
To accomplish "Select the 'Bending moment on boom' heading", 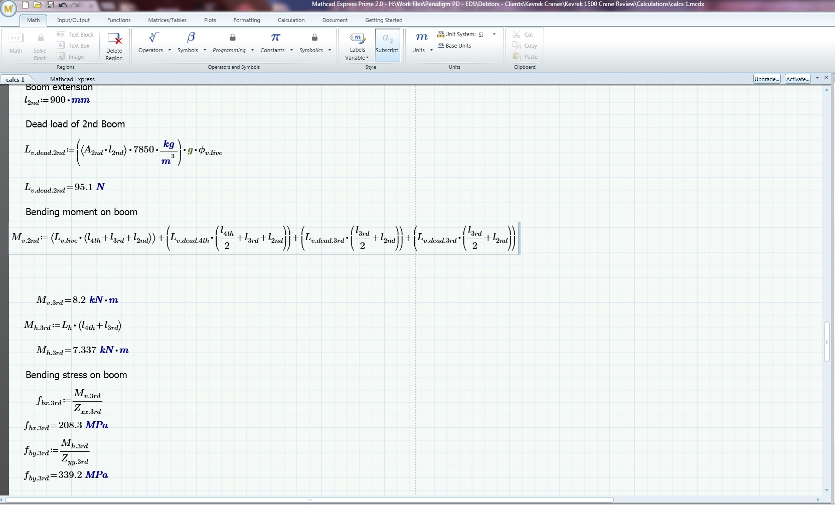I will 81,212.
